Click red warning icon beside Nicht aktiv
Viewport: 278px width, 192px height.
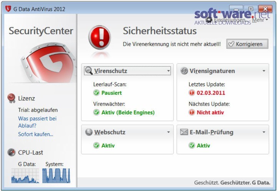[x=192, y=112]
